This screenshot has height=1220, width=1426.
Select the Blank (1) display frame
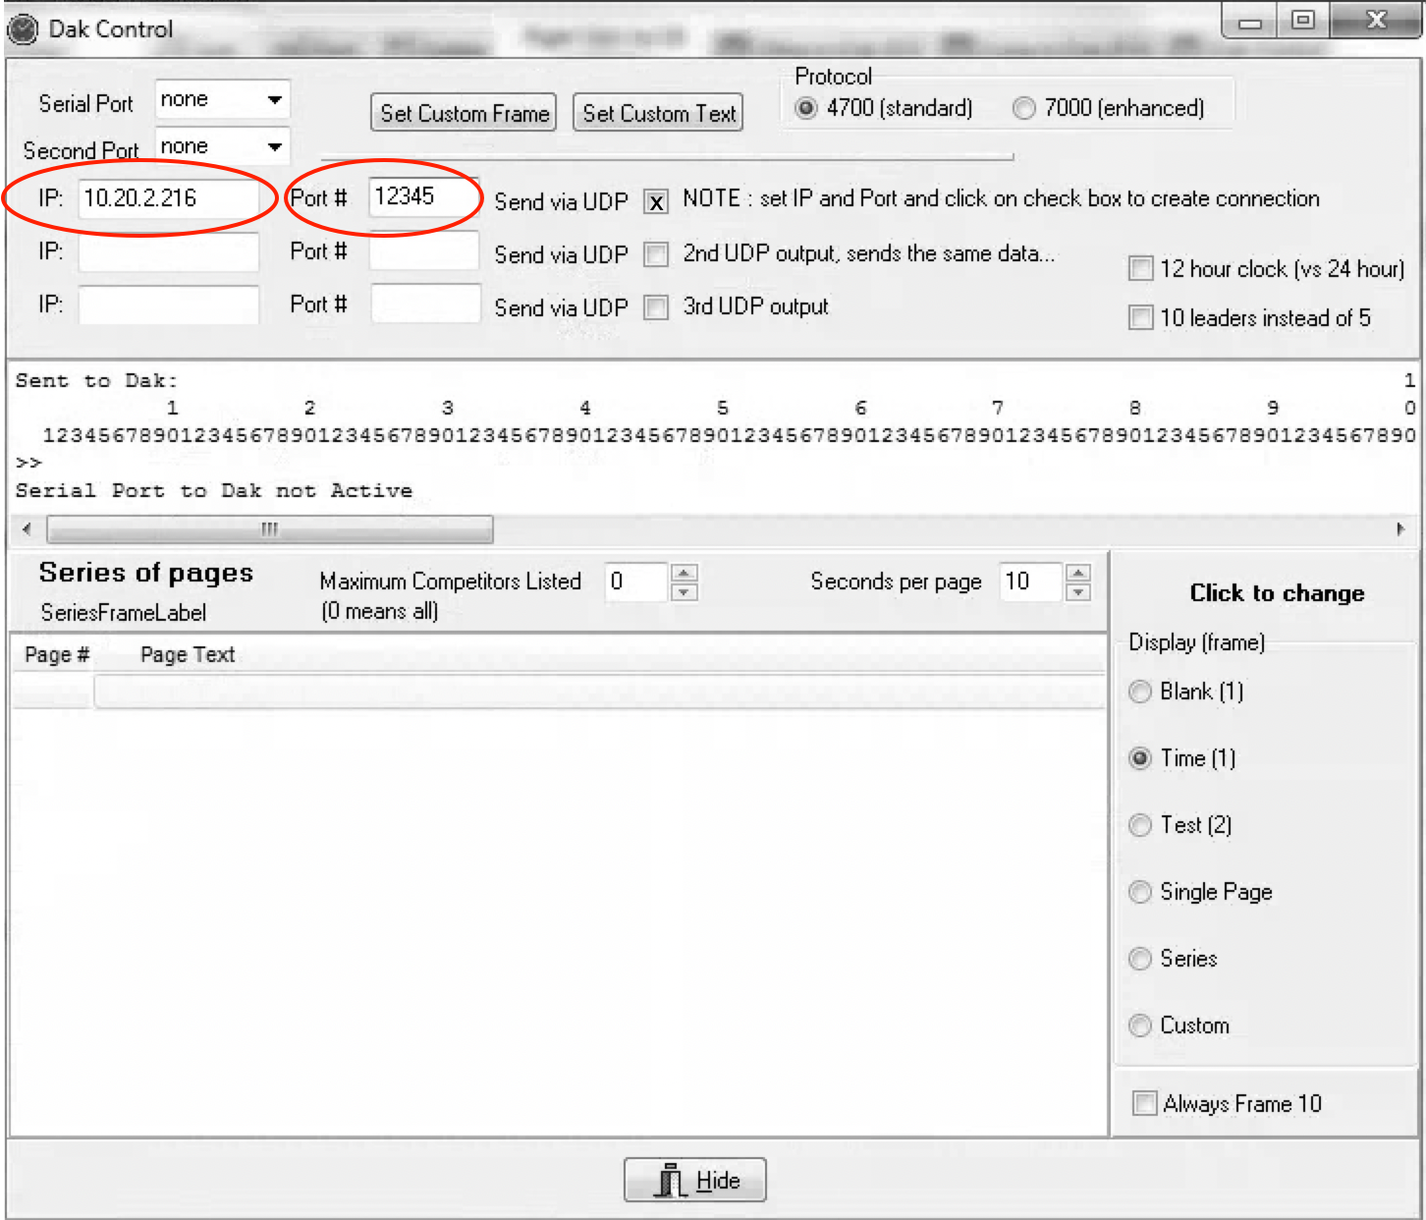click(x=1140, y=693)
